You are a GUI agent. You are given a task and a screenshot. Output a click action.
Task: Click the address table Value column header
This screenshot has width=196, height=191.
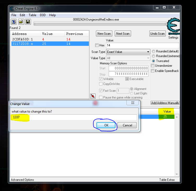pos(167,111)
